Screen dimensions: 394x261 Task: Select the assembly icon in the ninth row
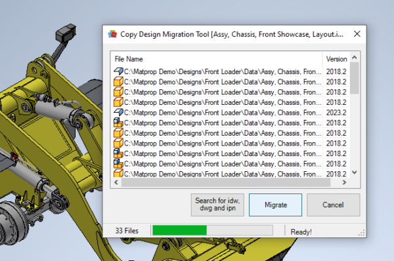[118, 153]
